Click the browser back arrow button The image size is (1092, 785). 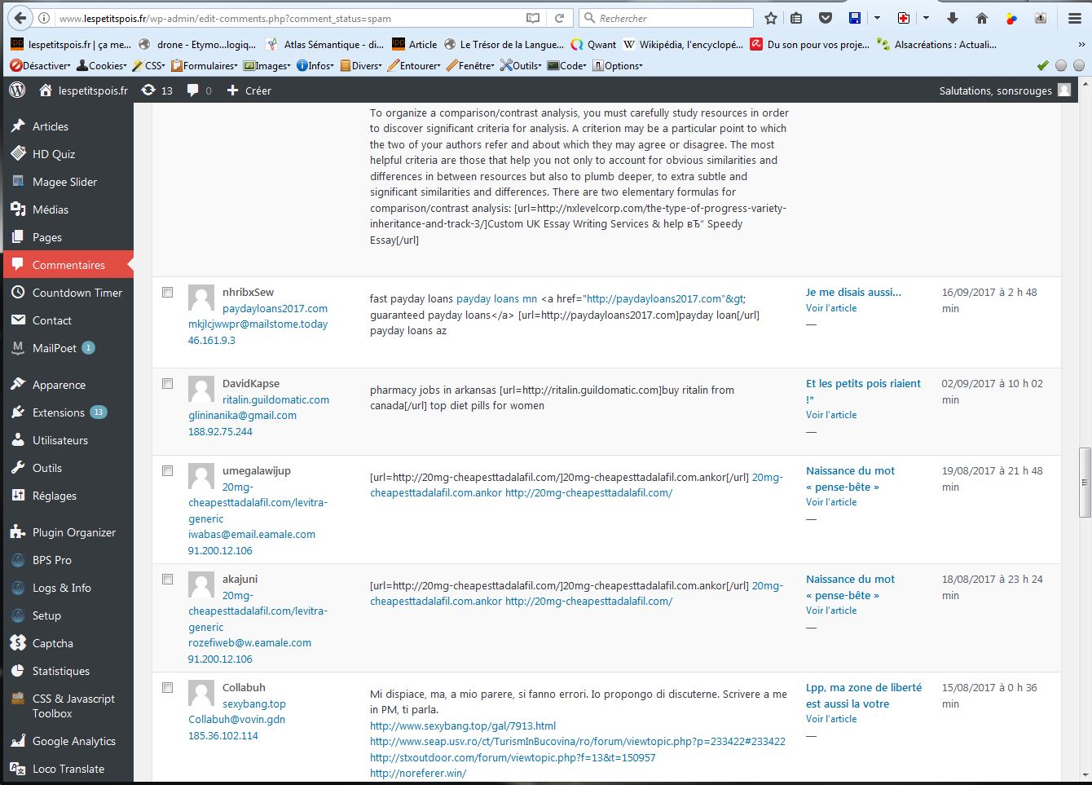click(x=20, y=18)
